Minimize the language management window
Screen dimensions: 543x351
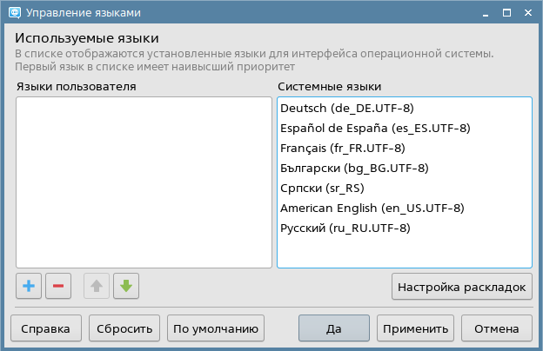(x=485, y=13)
